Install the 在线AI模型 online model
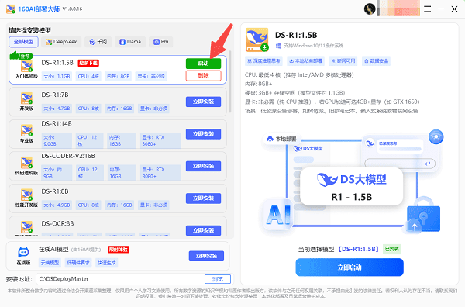The width and height of the screenshot is (465, 307). 206,256
